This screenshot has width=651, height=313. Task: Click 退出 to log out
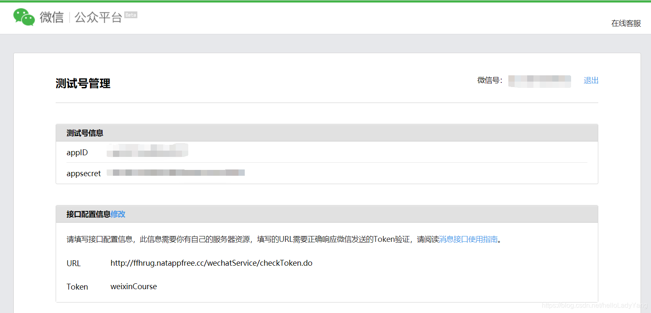coord(591,80)
